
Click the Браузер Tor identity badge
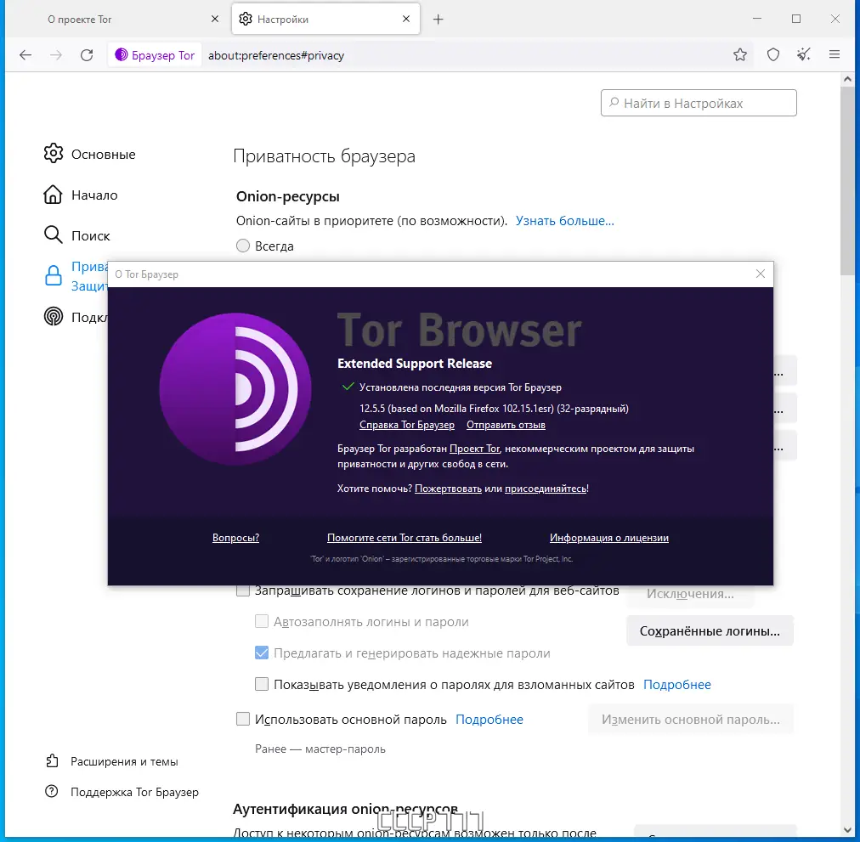tap(155, 55)
